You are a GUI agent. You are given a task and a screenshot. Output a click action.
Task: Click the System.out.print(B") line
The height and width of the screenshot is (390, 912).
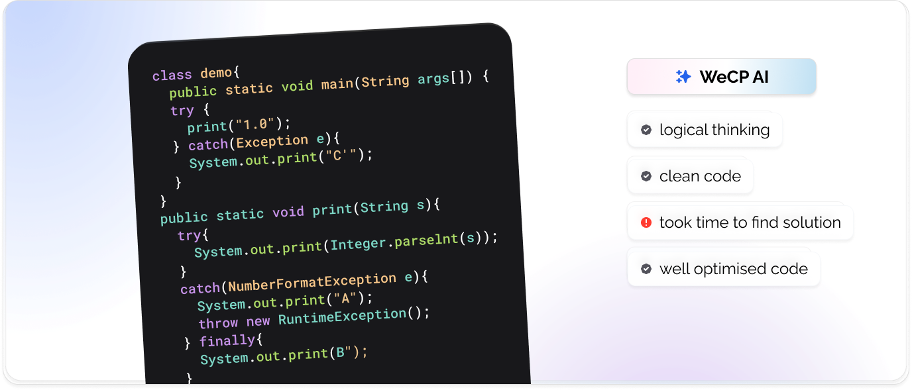coord(284,356)
